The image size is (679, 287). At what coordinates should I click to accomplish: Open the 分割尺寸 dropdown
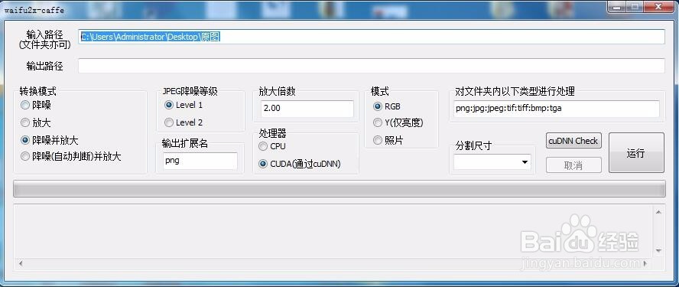492,162
